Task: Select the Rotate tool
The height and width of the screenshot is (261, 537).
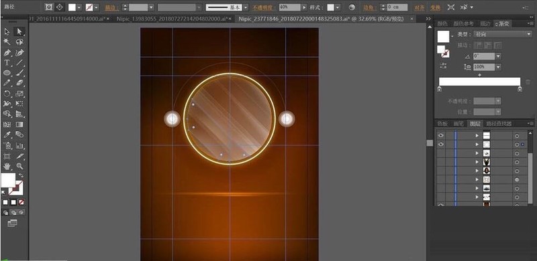Action: click(7, 93)
